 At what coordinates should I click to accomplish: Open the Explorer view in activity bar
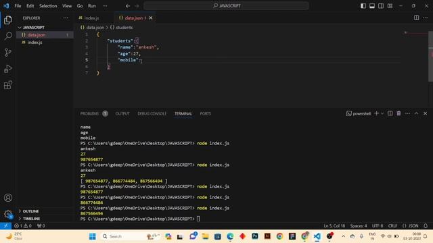(8, 20)
